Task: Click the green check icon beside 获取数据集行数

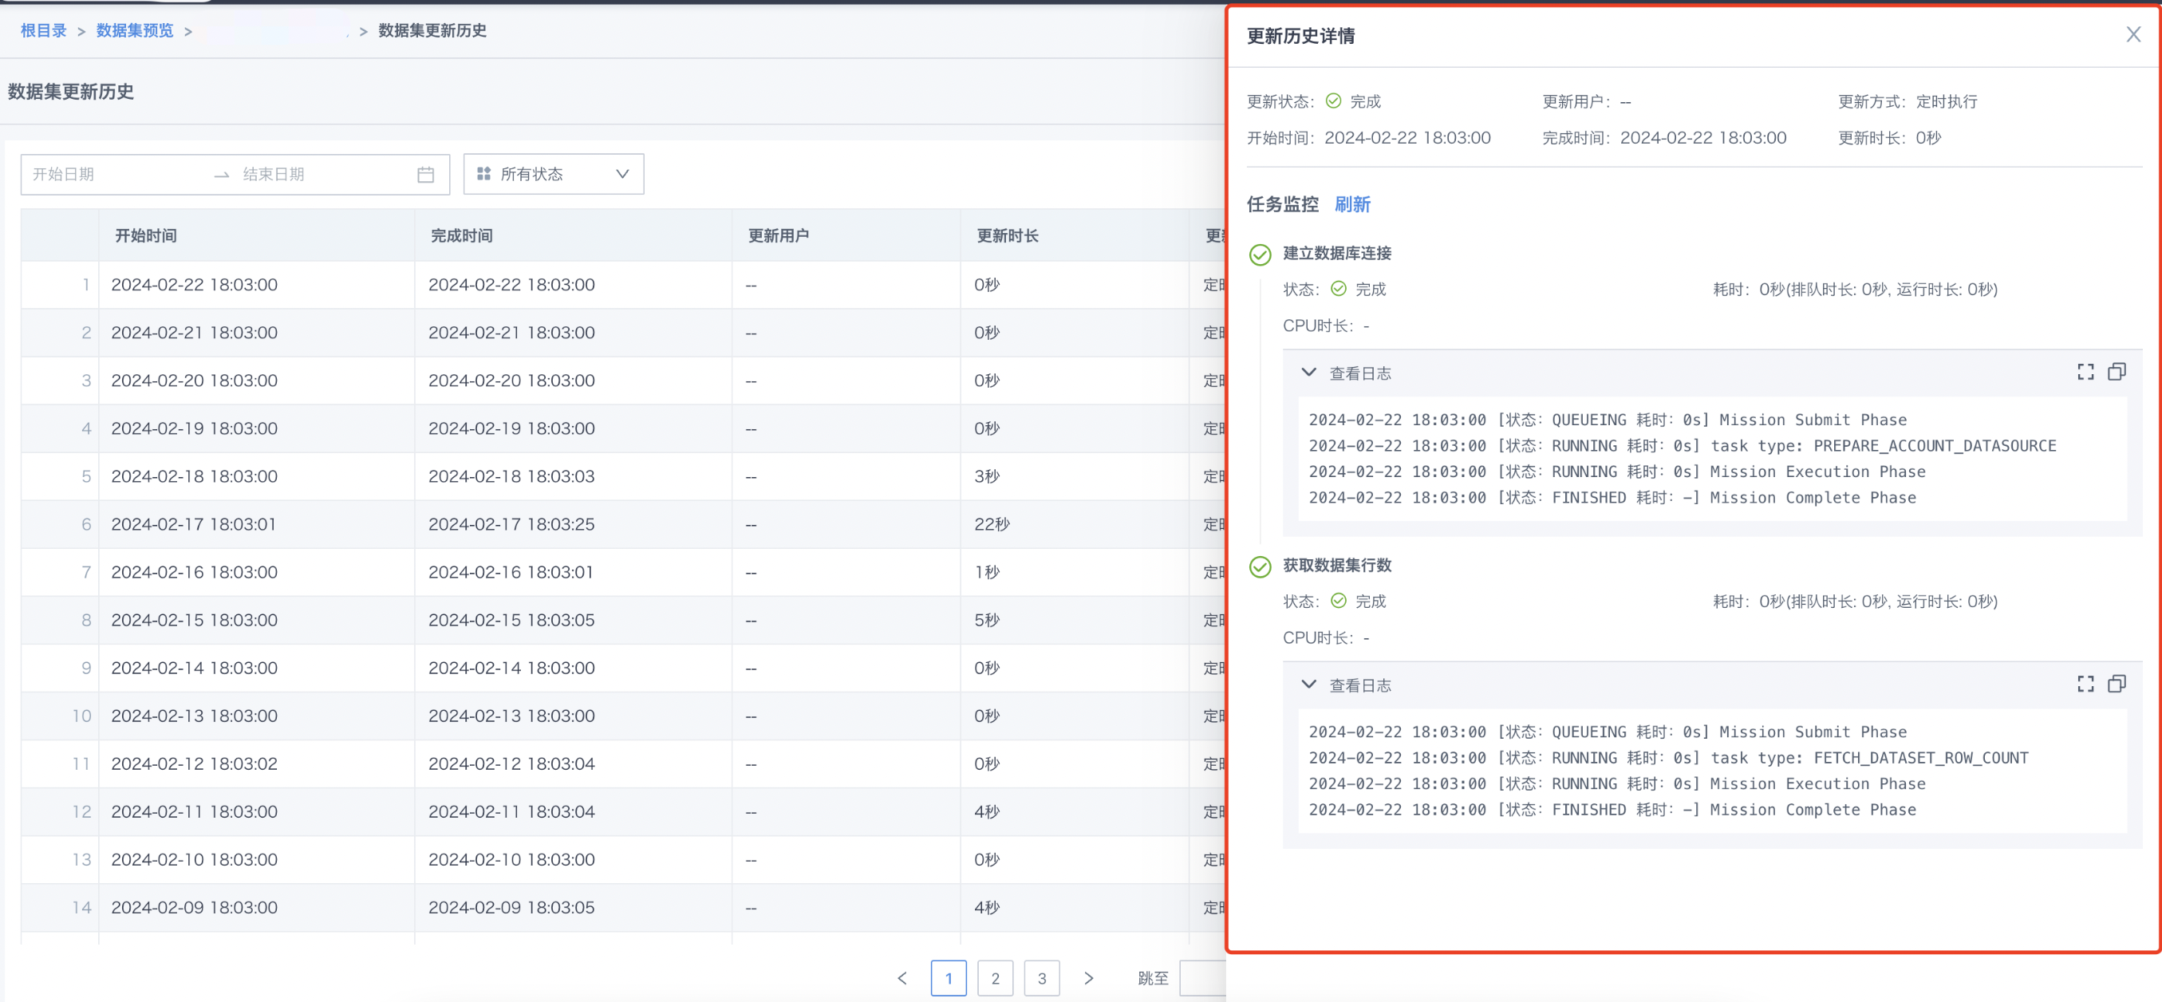Action: (x=1260, y=566)
